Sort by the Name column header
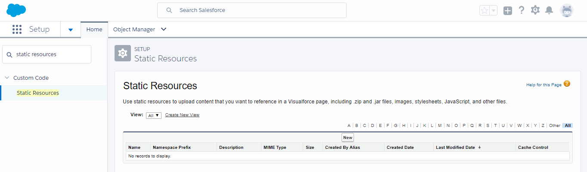The width and height of the screenshot is (587, 172). click(x=134, y=147)
